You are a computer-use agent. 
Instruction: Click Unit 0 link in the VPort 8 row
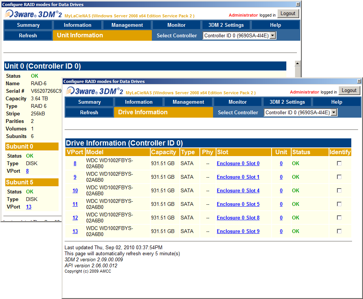(x=281, y=163)
